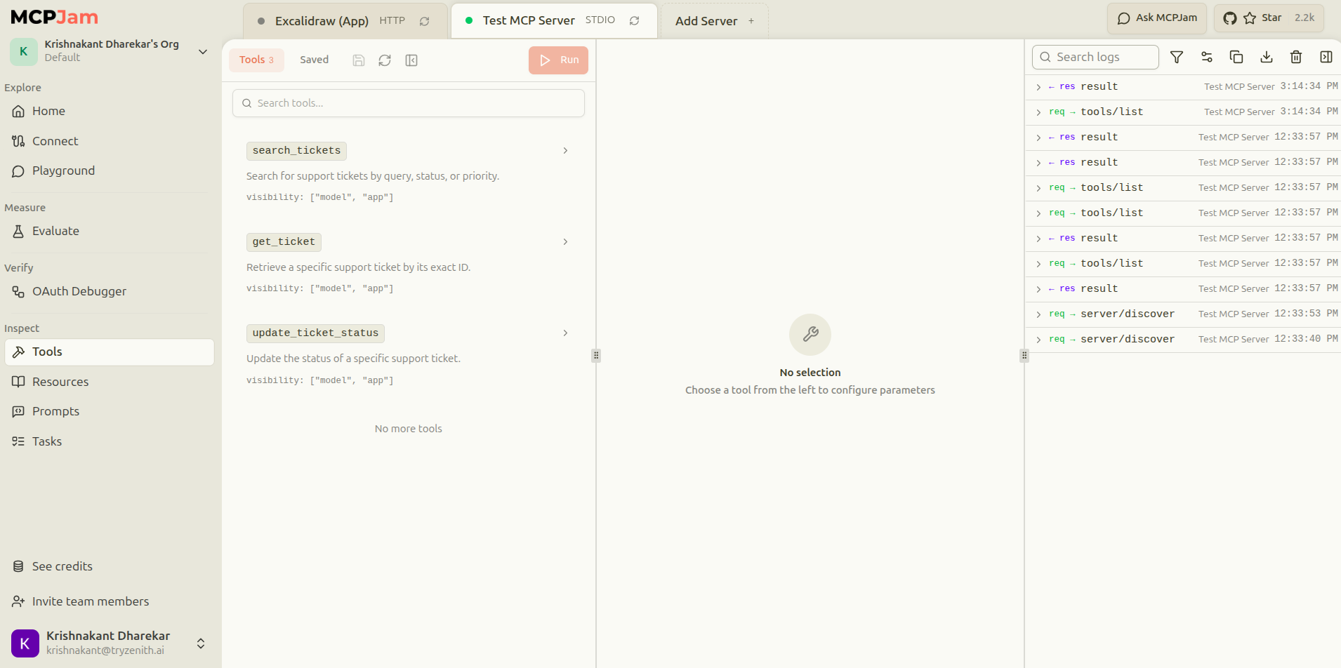Open the Playground

[x=109, y=171]
